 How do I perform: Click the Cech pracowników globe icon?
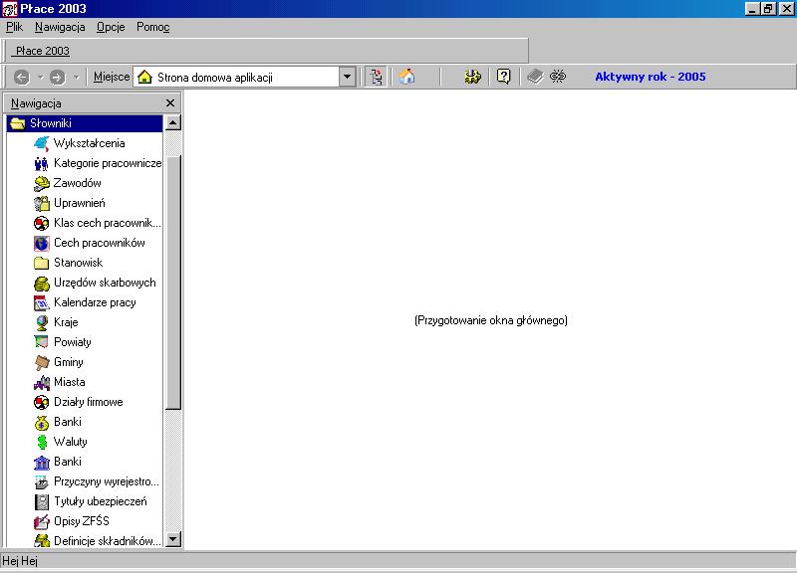tap(42, 243)
